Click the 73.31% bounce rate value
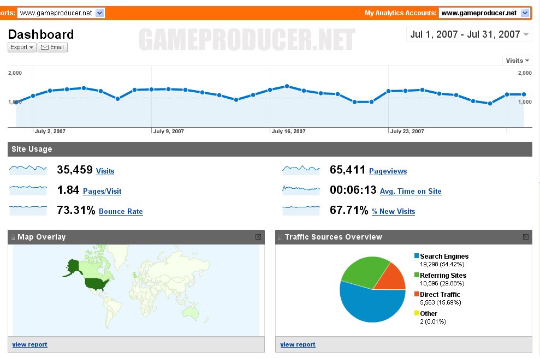This screenshot has height=358, width=540. tap(76, 210)
